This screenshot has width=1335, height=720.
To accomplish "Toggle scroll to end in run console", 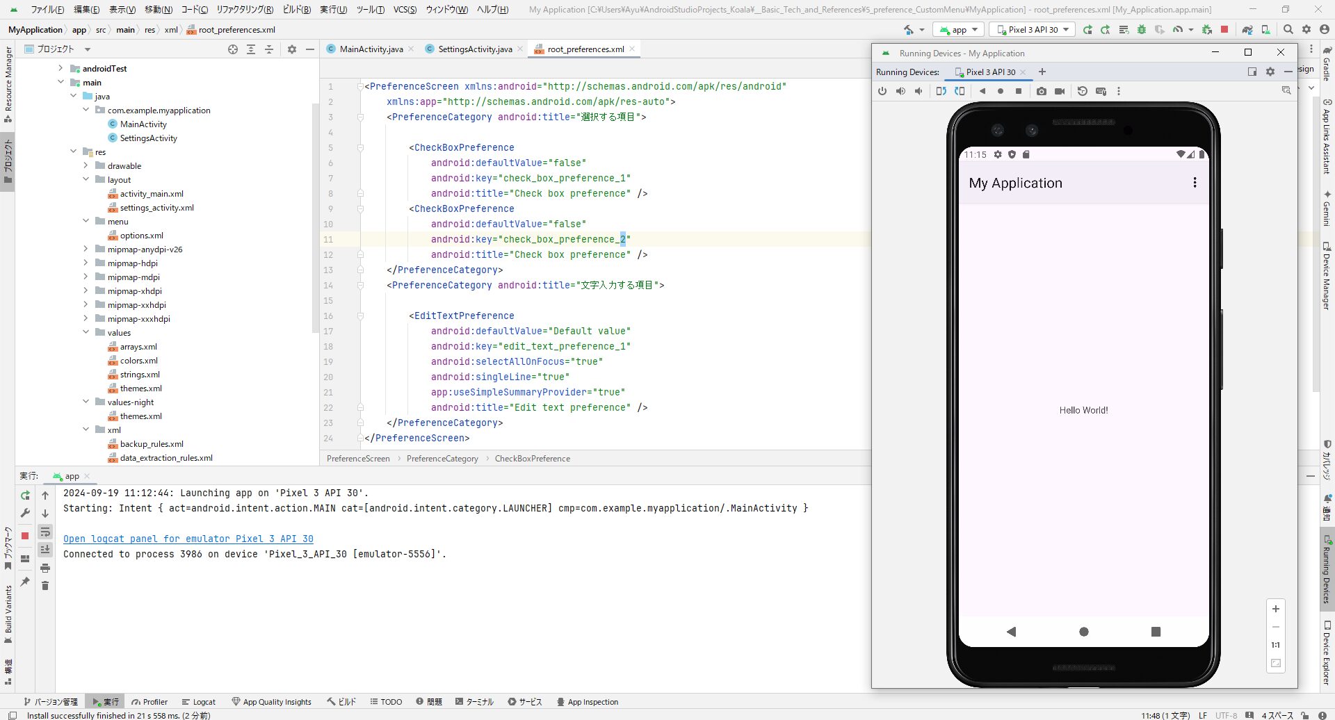I will click(45, 550).
